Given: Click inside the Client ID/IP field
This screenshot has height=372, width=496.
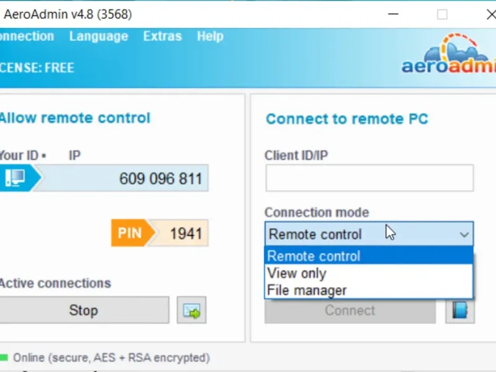Looking at the screenshot, I should (x=370, y=178).
